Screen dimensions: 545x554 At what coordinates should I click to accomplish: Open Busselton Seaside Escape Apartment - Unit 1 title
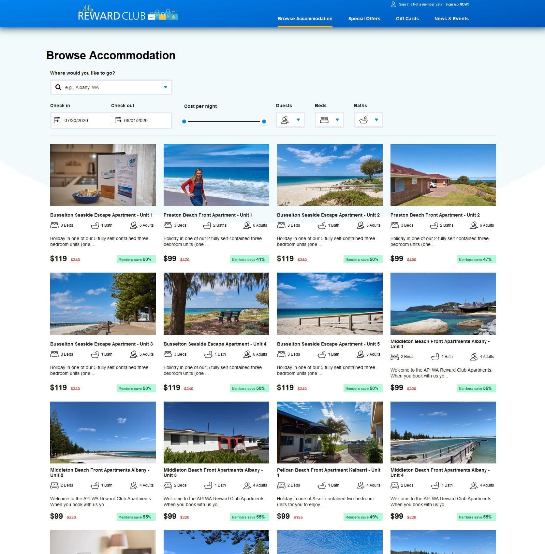tap(101, 215)
